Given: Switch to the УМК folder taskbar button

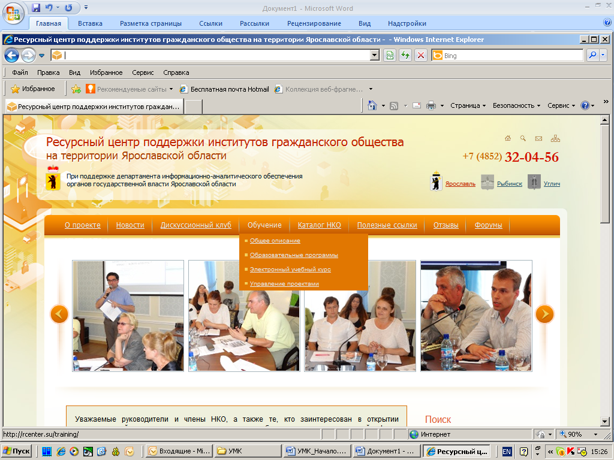Looking at the screenshot, I should (248, 452).
